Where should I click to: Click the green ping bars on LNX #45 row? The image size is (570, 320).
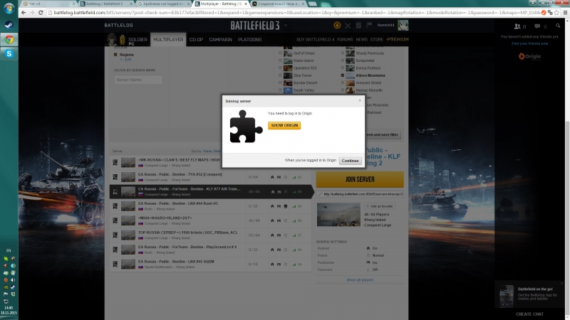pyautogui.click(x=294, y=264)
